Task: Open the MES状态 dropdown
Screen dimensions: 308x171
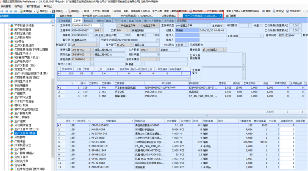Action: click(x=186, y=45)
